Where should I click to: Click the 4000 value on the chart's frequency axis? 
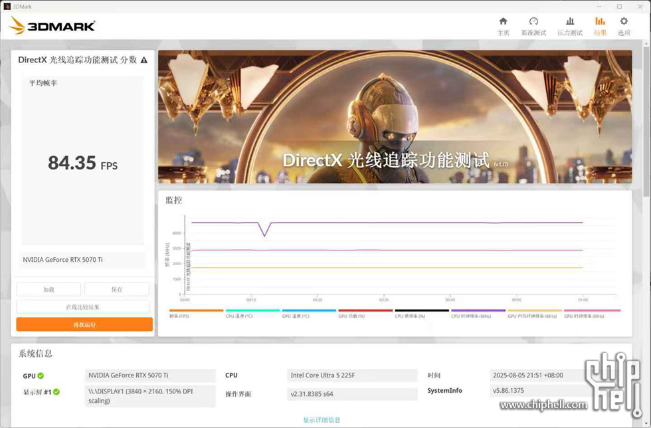coord(177,233)
